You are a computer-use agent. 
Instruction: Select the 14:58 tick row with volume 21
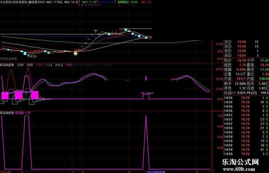[x=247, y=128]
